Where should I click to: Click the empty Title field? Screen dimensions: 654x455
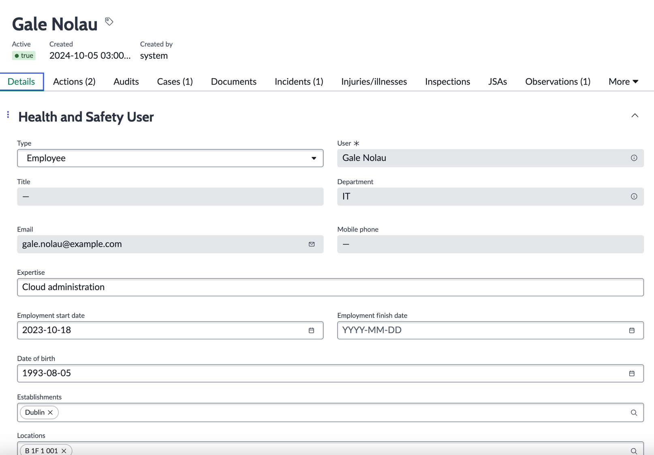(x=170, y=196)
